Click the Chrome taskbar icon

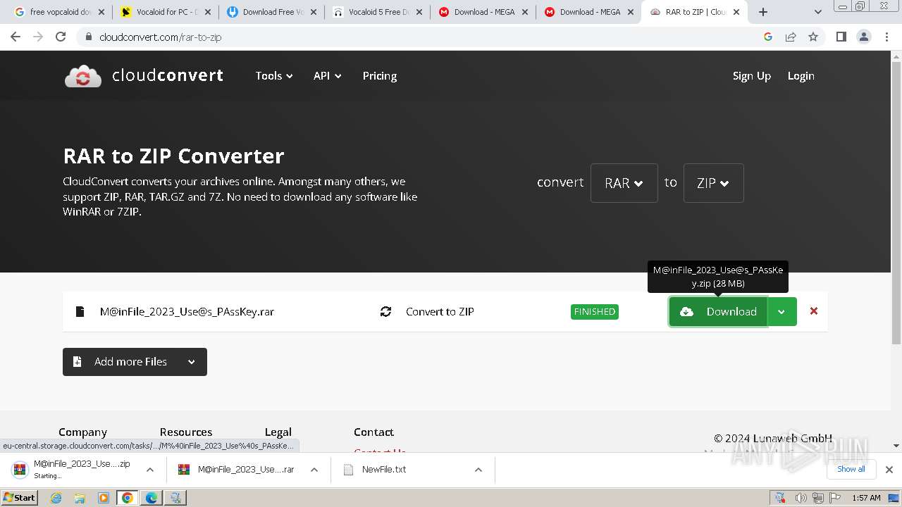128,498
